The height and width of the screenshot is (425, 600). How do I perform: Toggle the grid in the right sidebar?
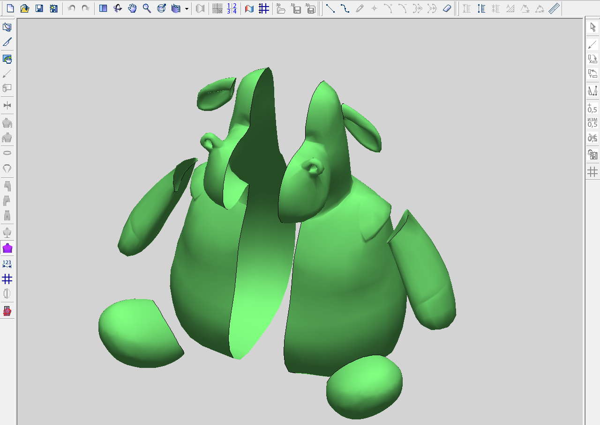[x=592, y=172]
